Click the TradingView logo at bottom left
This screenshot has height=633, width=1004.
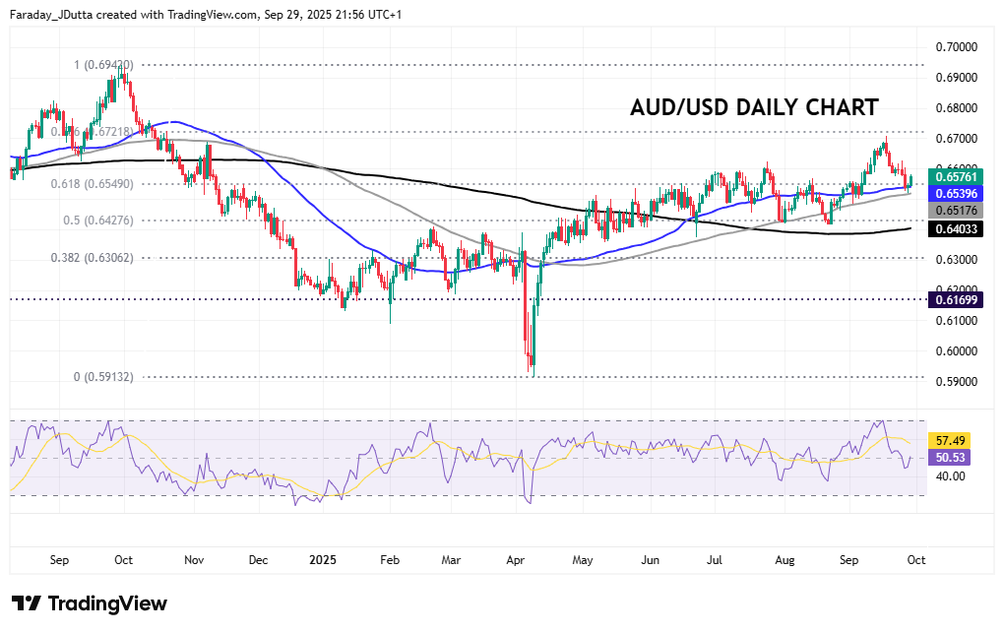point(90,603)
